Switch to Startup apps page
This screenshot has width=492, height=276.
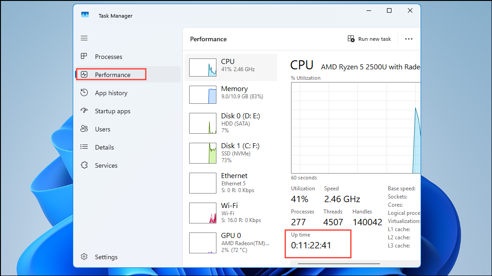pos(128,111)
